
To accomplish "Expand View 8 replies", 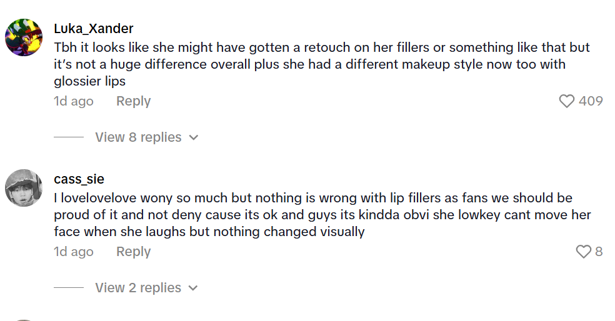I will tap(138, 137).
